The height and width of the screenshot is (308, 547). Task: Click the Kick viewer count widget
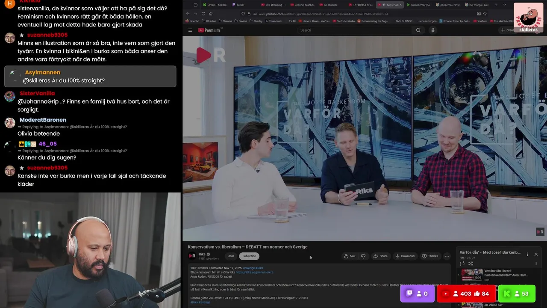click(517, 294)
